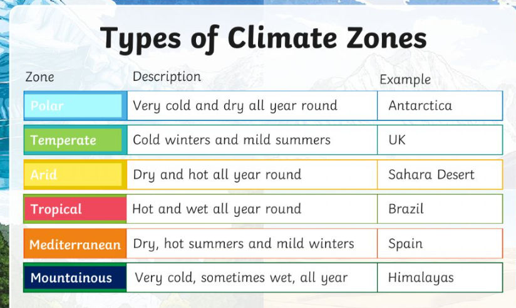516x308 pixels.
Task: Click the Spain example cell
Action: coord(440,243)
